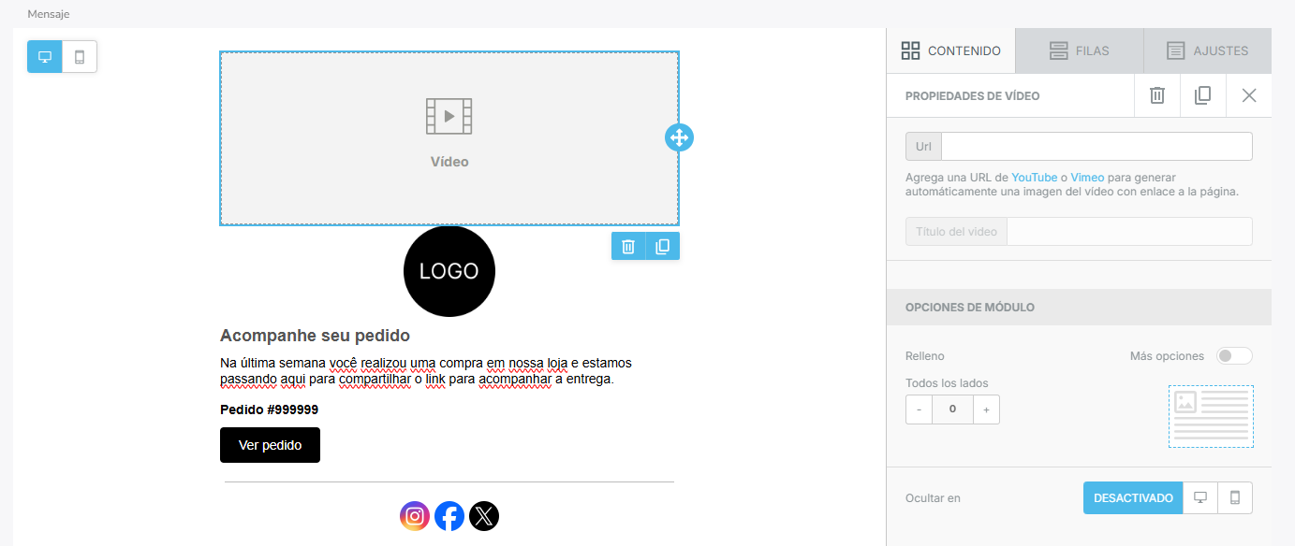Duplicate module from properties panel header

pyautogui.click(x=1203, y=95)
